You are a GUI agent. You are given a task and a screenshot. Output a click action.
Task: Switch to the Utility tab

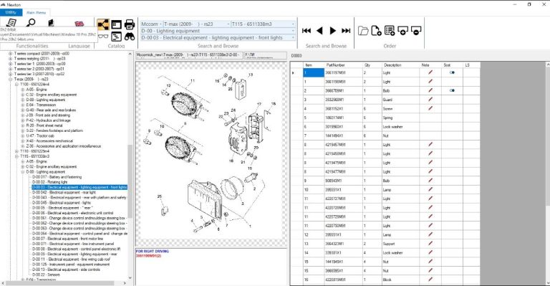[x=11, y=12]
